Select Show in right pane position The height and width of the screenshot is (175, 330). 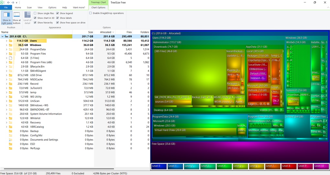tap(6, 18)
